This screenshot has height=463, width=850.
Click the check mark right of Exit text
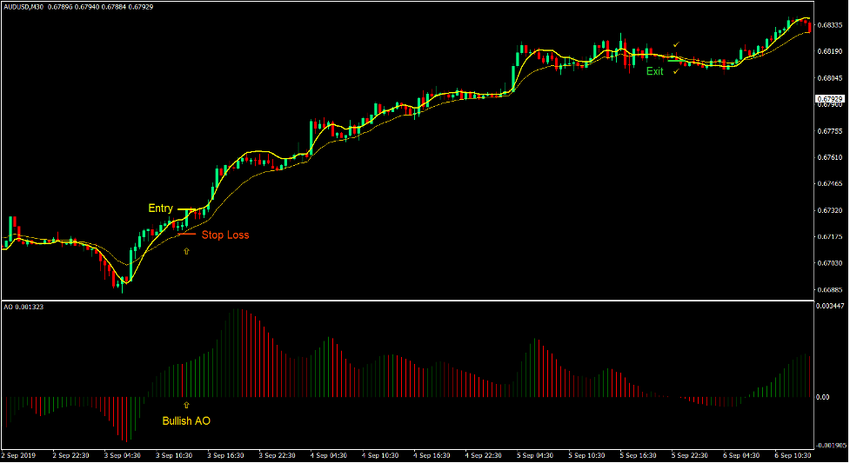pyautogui.click(x=676, y=71)
